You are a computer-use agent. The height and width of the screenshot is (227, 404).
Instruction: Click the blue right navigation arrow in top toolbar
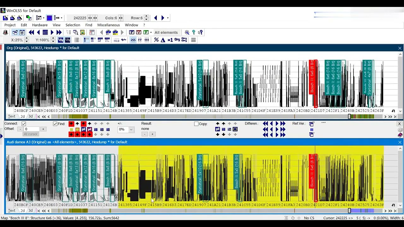[163, 18]
